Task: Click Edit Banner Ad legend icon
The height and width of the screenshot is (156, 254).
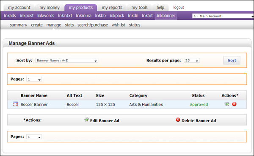Action: 86,120
